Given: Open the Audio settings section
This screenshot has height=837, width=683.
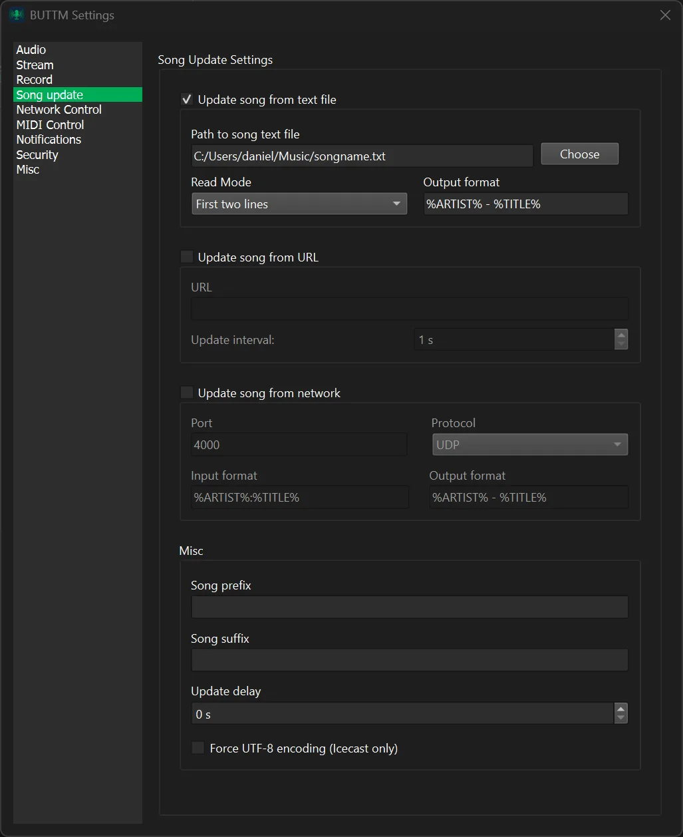Looking at the screenshot, I should 31,49.
